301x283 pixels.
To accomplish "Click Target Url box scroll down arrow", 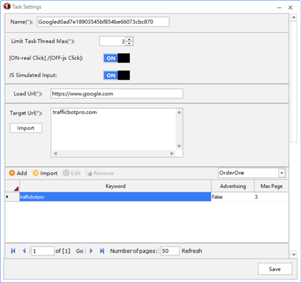I will click(179, 147).
